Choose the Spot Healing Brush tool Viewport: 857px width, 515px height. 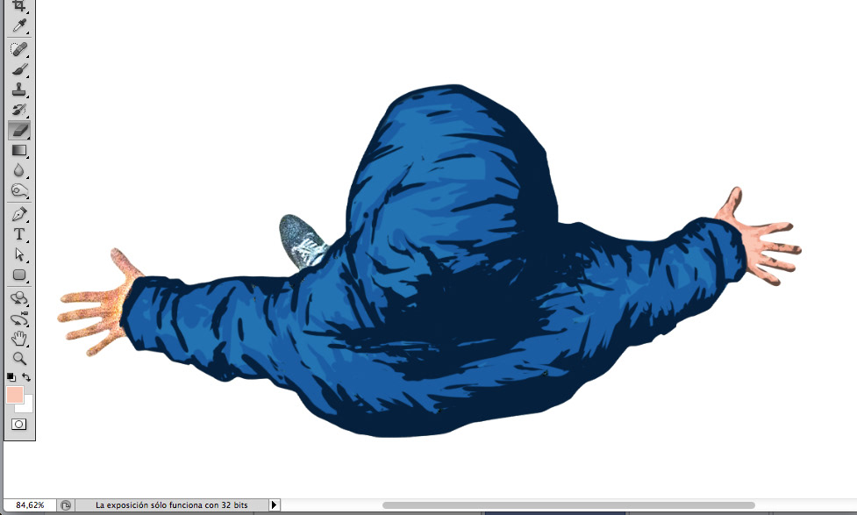[x=18, y=49]
